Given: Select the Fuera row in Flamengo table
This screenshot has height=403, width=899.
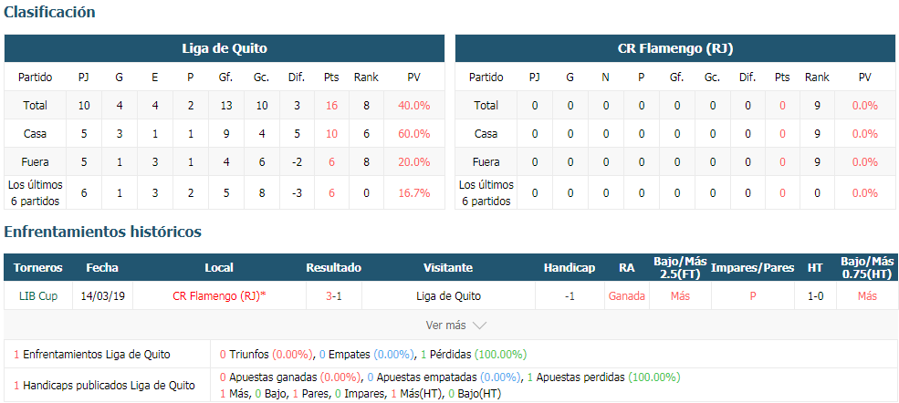Looking at the screenshot, I should 675,162.
